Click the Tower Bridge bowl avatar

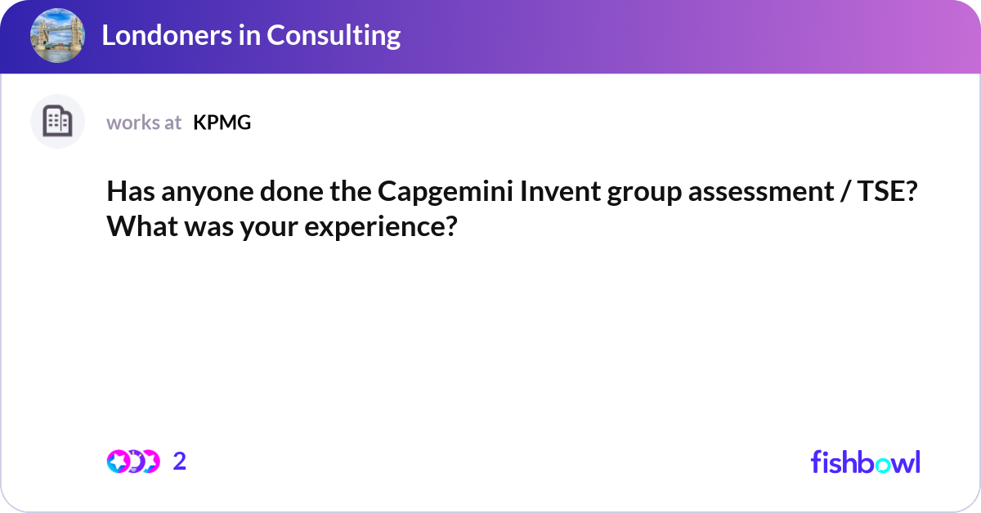57,35
